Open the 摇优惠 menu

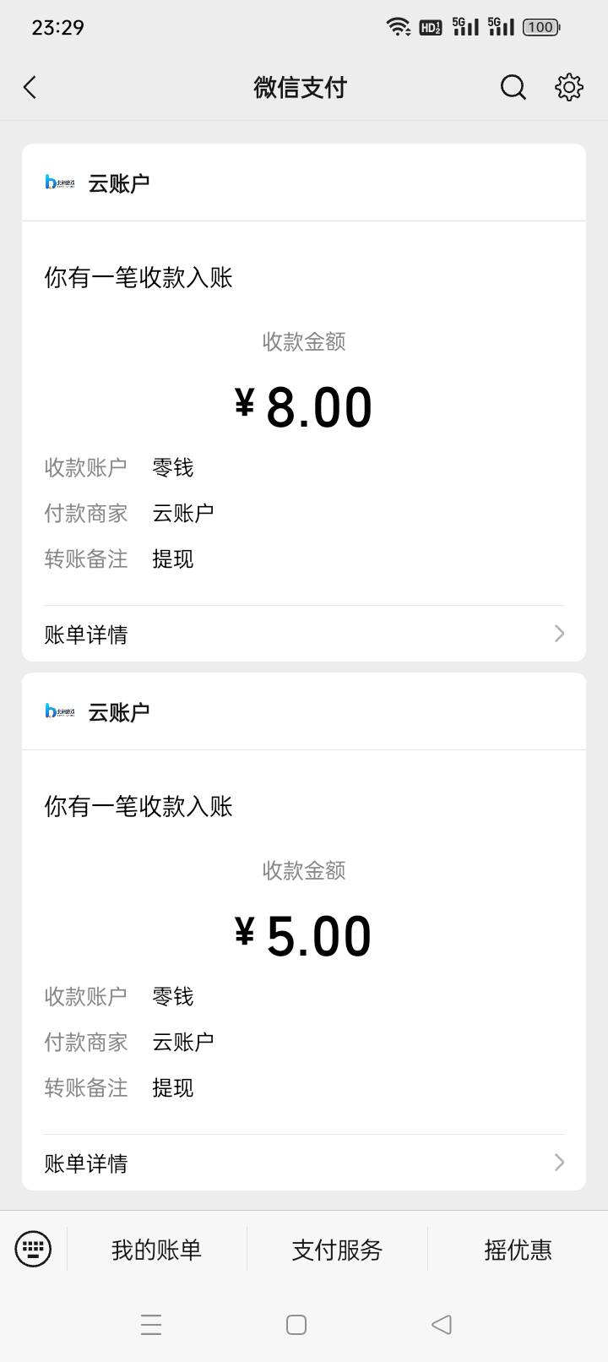click(518, 1250)
